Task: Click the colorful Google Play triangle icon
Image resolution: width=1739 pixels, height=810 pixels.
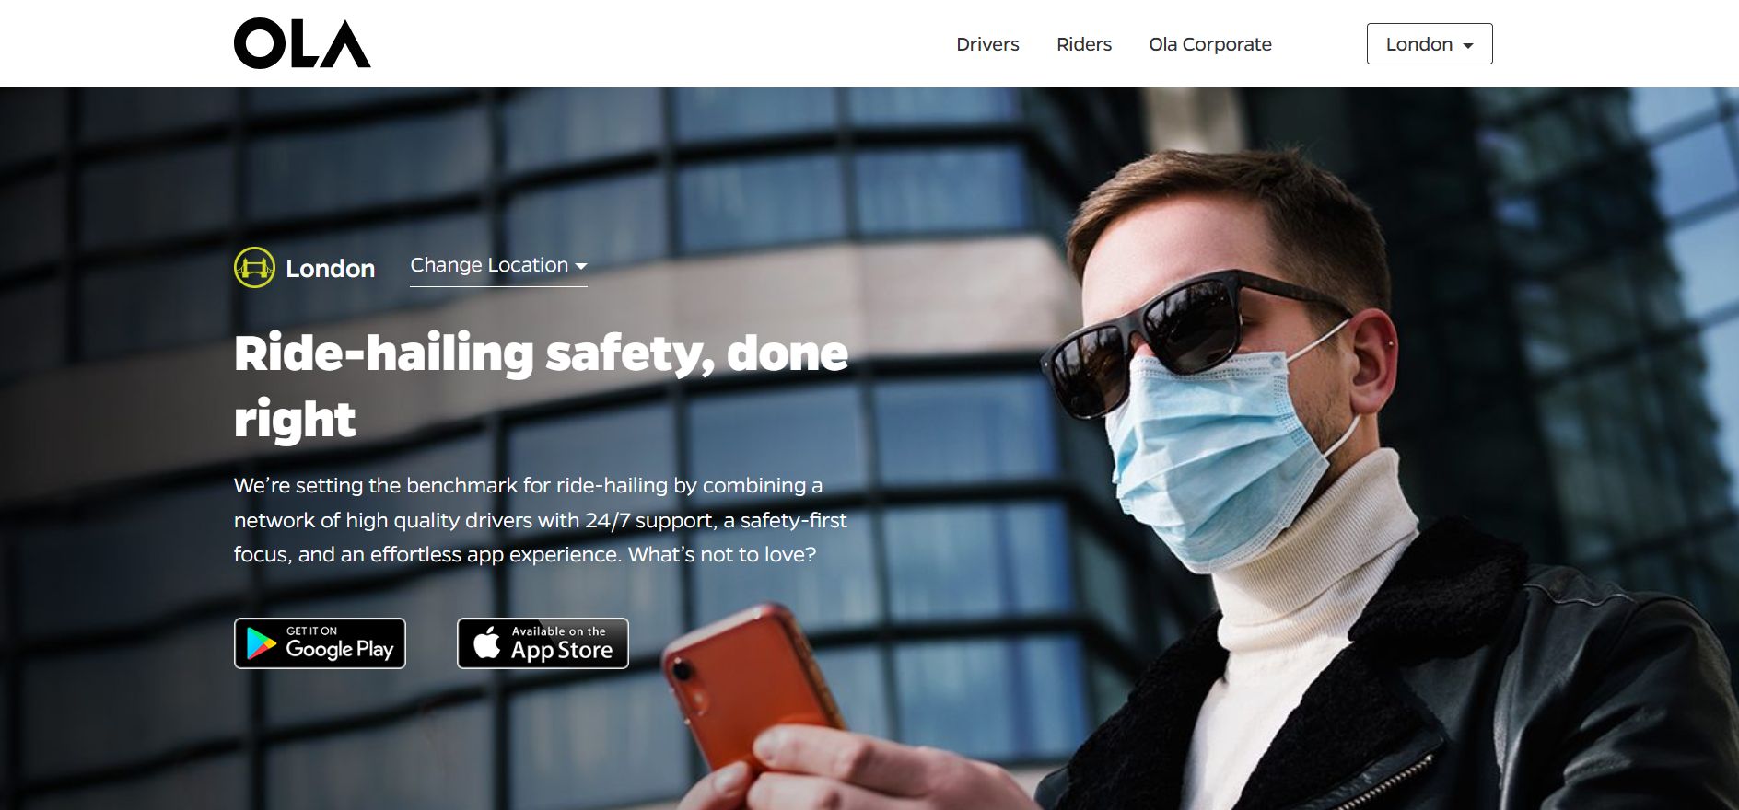Action: [x=262, y=644]
